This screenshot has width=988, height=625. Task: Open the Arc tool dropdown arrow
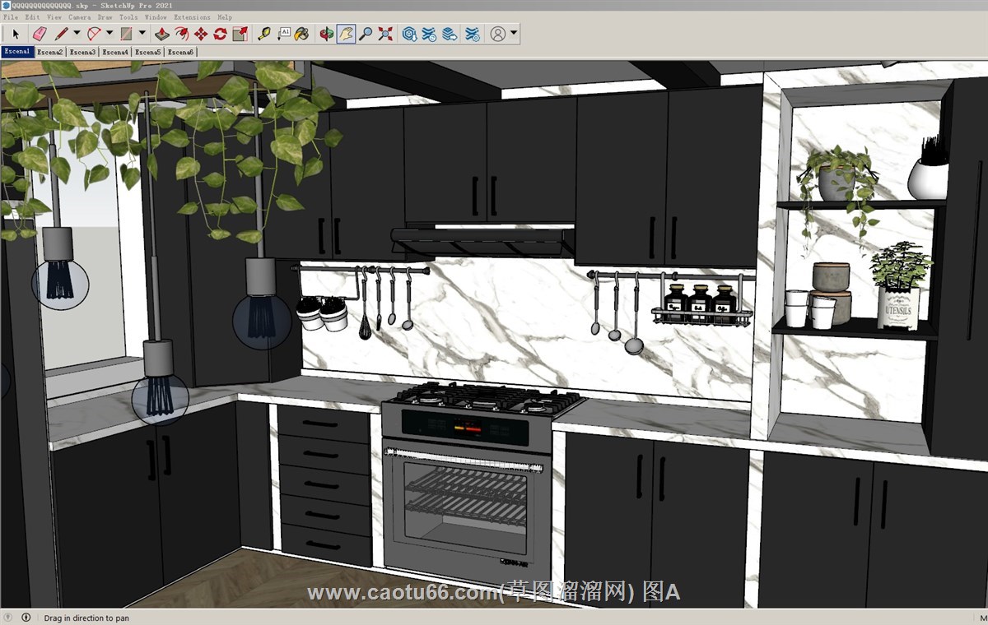(x=110, y=34)
